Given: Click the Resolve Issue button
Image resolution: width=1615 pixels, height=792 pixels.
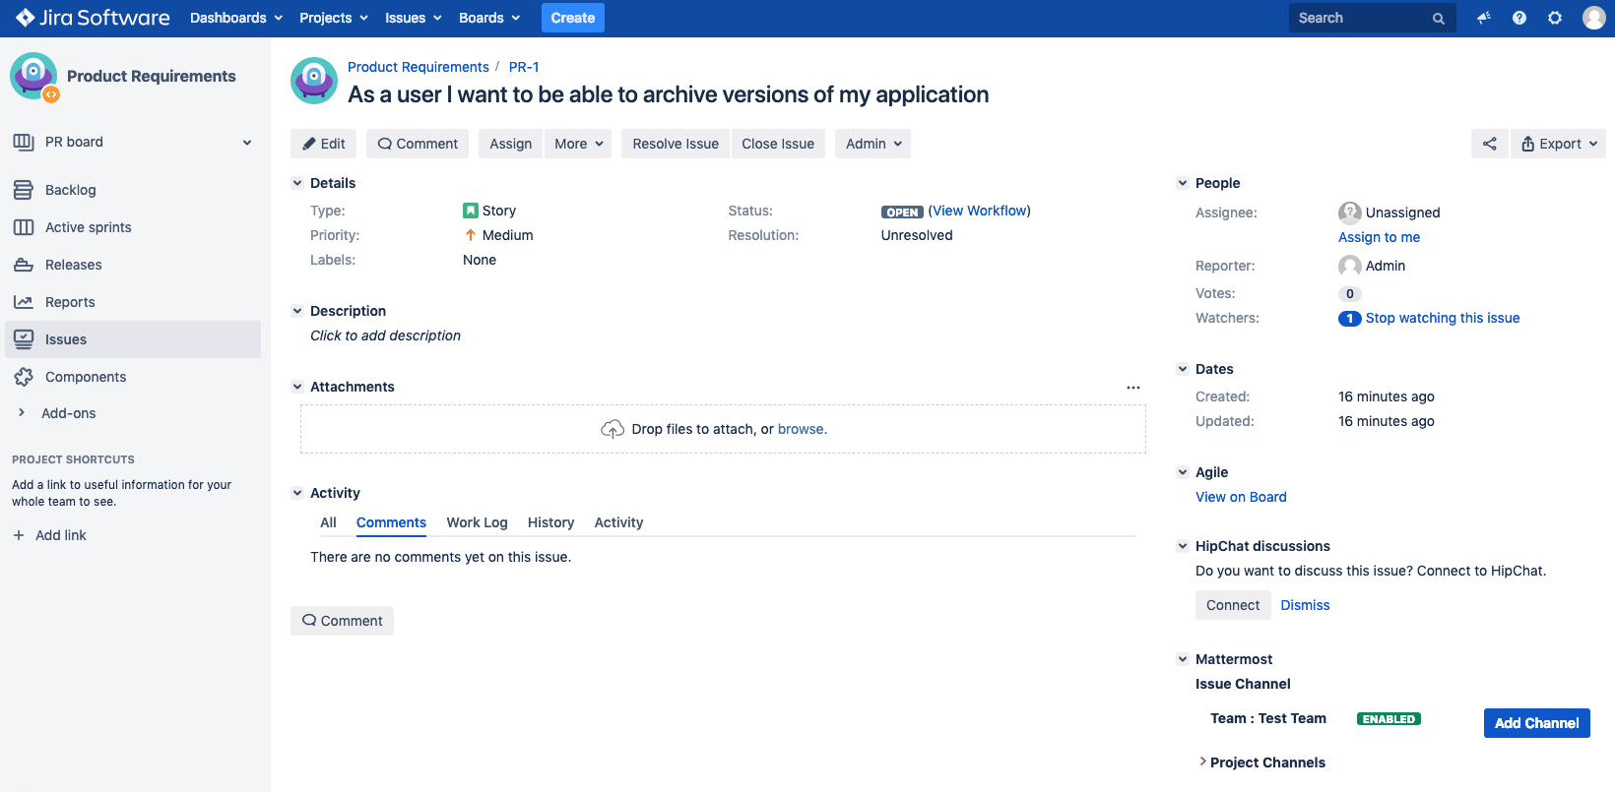Looking at the screenshot, I should tap(675, 144).
